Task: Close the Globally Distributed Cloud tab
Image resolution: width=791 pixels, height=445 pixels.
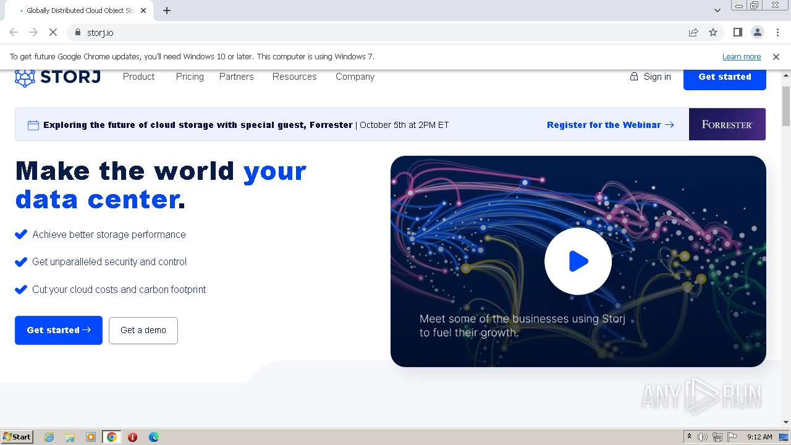Action: (x=144, y=11)
